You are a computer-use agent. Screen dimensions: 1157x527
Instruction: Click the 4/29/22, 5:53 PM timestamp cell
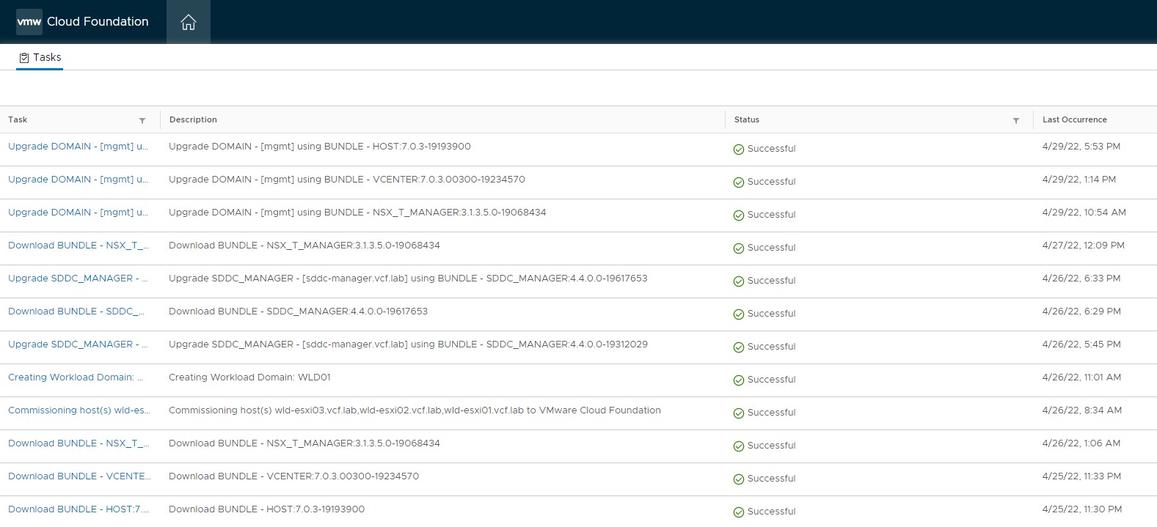tap(1081, 147)
